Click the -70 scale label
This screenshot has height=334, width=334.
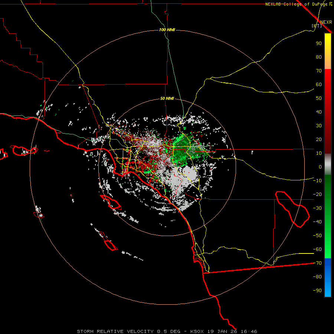click(317, 263)
